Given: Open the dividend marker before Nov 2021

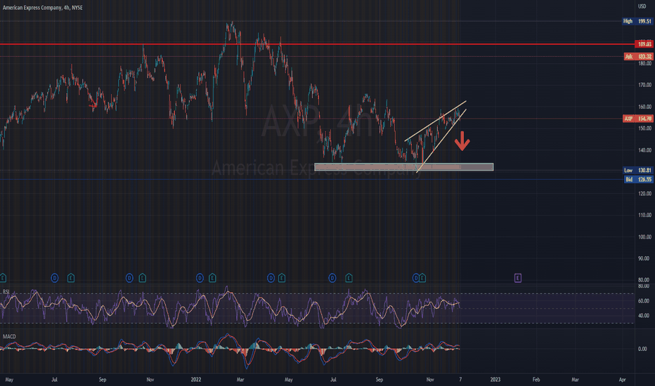Looking at the screenshot, I should point(129,278).
